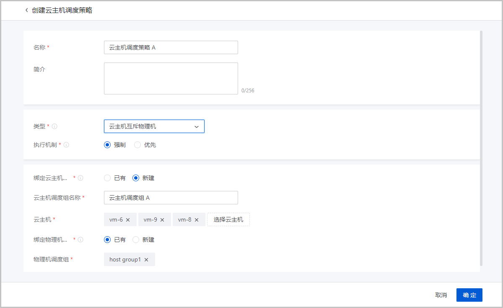Click the info icon next to 执行机制
This screenshot has width=503, height=308.
(x=66, y=145)
